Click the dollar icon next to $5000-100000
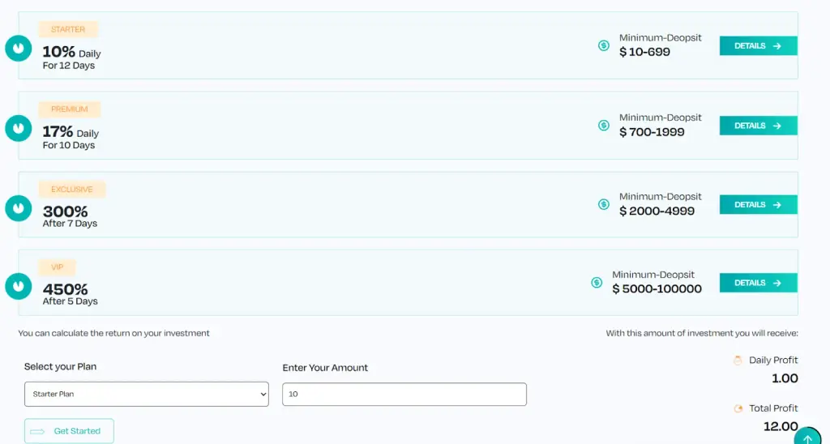830x444 pixels. pos(597,283)
